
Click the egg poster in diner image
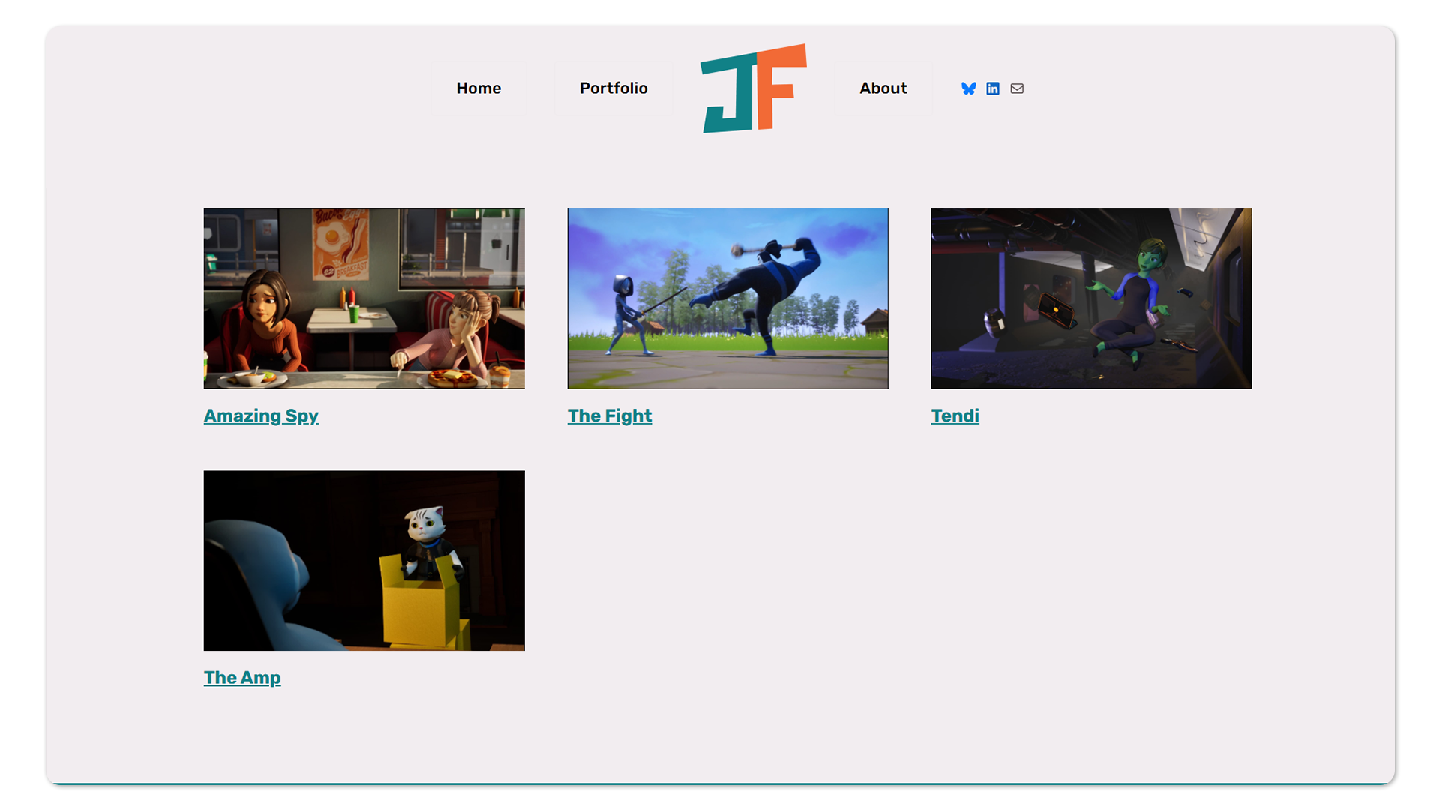[341, 244]
